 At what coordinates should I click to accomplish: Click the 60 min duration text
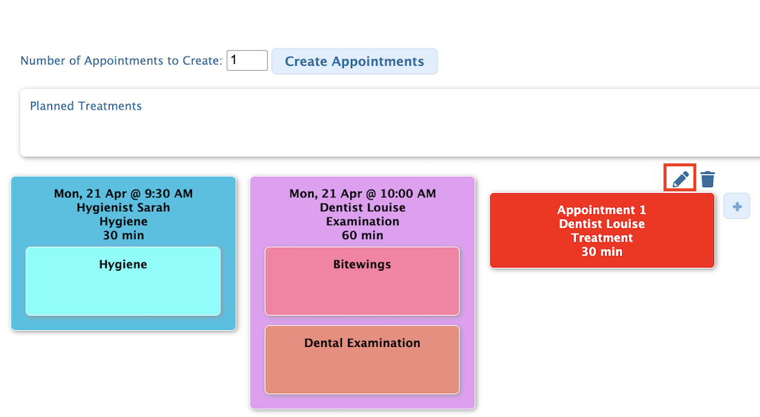click(x=363, y=236)
